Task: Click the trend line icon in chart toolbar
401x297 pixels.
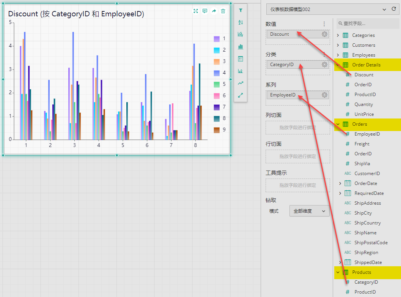Action: coord(241,83)
